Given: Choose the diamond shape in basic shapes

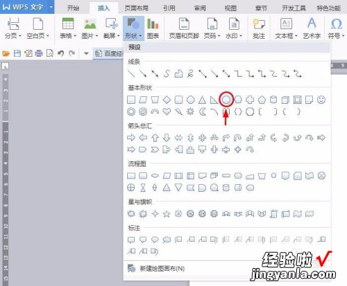Looking at the screenshot, I should click(167, 100).
